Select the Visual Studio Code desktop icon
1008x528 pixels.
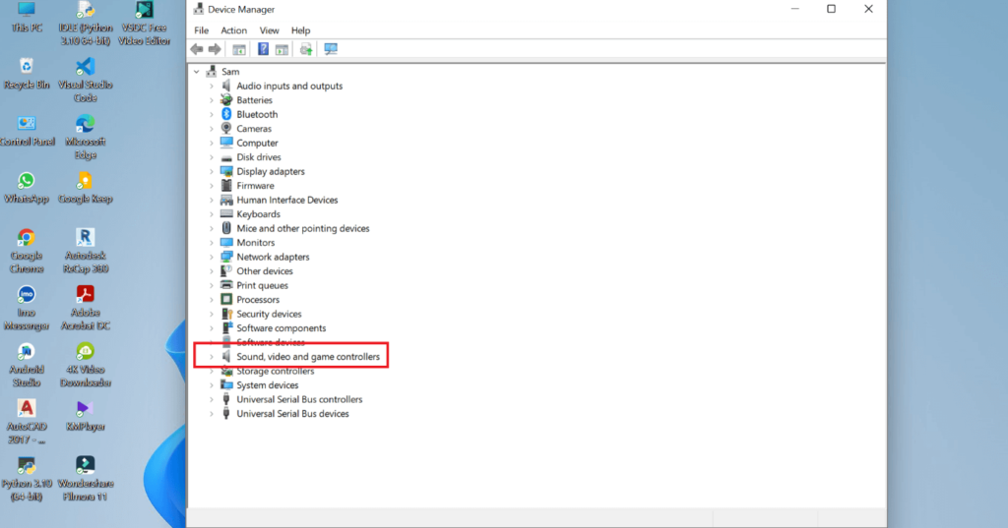tap(85, 81)
